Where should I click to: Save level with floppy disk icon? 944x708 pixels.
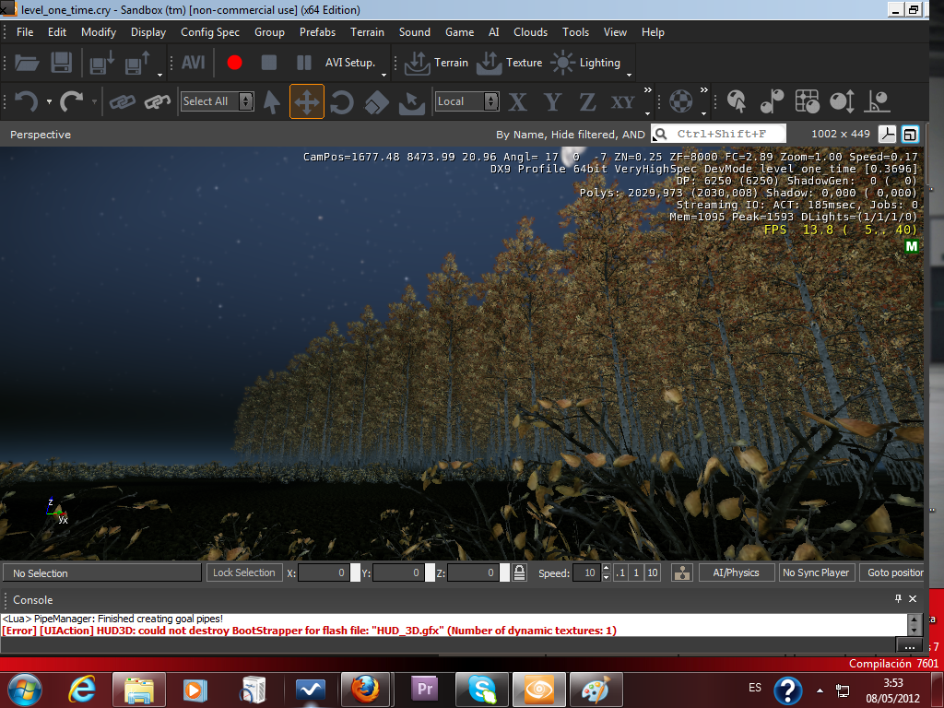click(x=62, y=63)
